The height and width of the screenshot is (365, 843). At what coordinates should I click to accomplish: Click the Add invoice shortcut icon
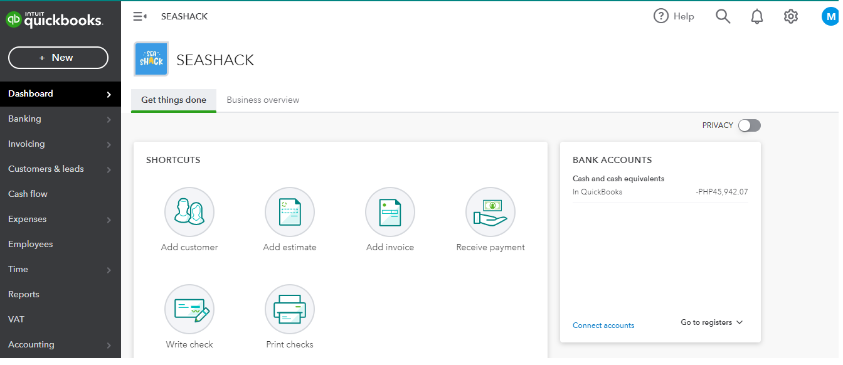390,212
